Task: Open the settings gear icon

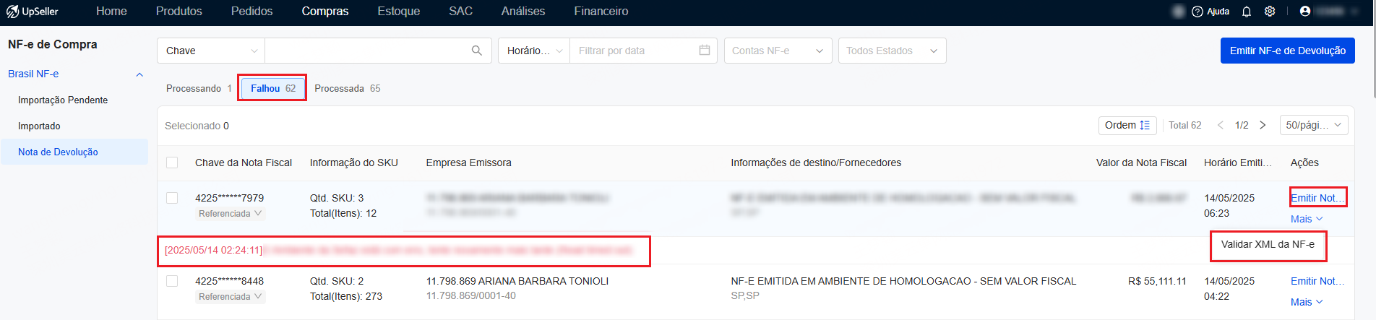Action: click(1270, 12)
